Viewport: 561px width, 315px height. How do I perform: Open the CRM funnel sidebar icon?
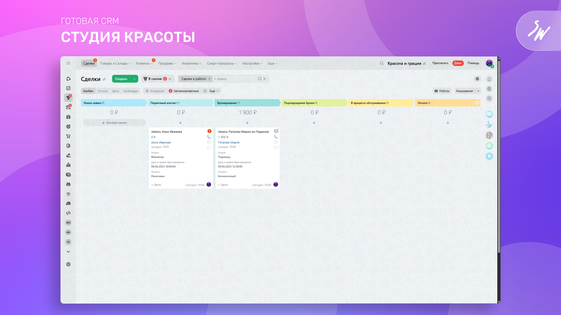(68, 98)
